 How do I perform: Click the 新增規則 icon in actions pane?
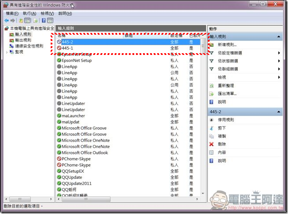coord(211,45)
